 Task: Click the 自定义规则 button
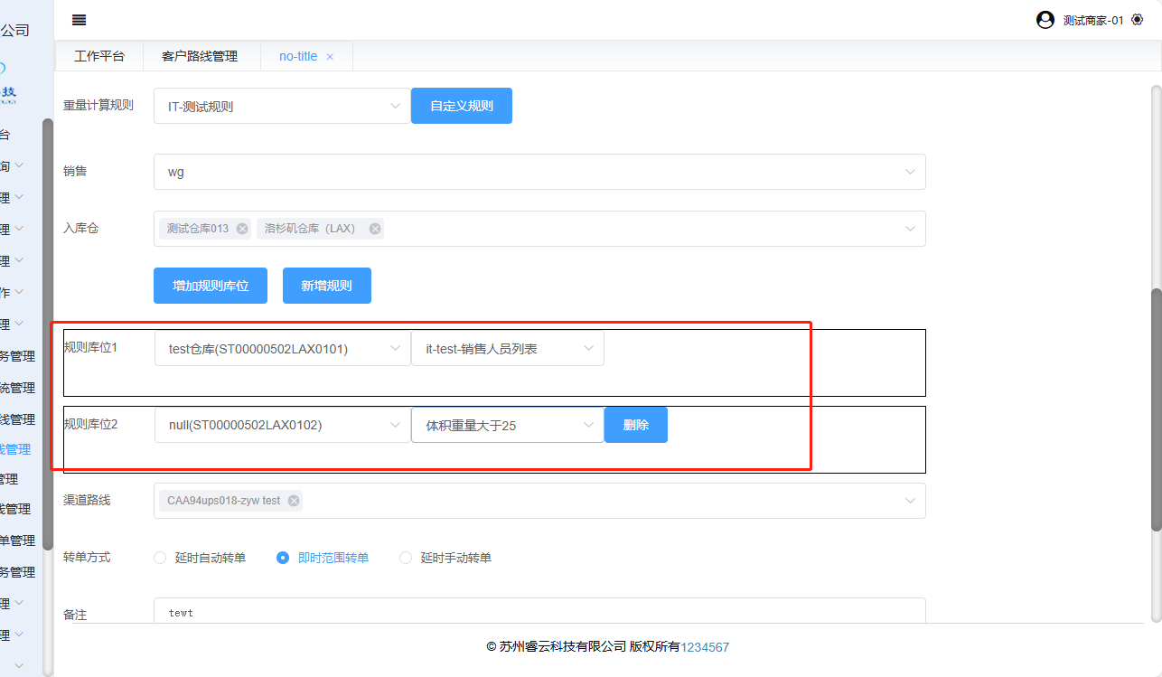tap(461, 106)
